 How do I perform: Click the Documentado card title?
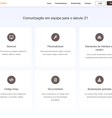tap(55, 89)
